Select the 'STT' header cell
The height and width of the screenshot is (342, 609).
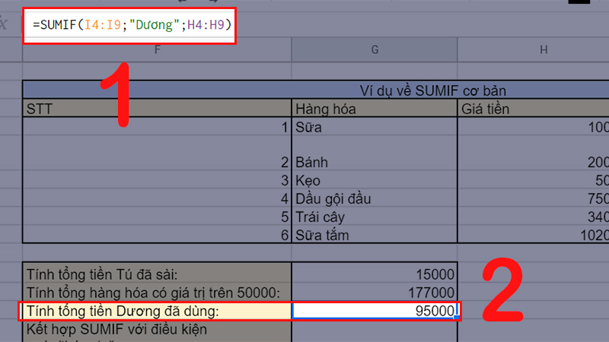click(156, 109)
